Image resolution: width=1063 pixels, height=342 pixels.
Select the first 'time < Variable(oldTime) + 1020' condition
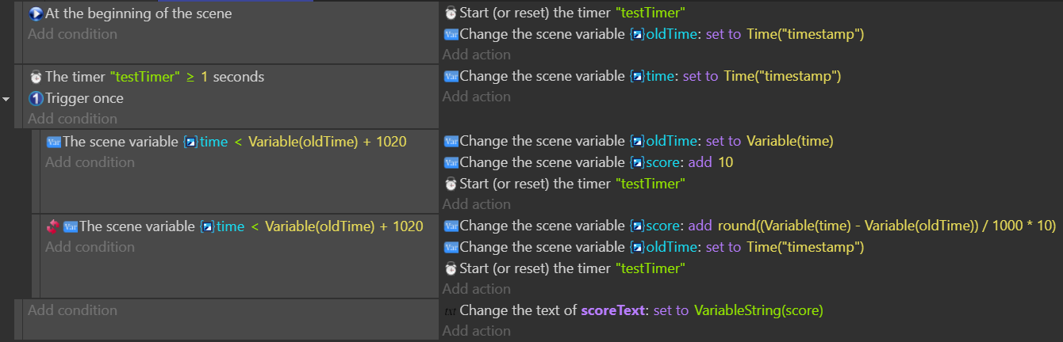(226, 142)
